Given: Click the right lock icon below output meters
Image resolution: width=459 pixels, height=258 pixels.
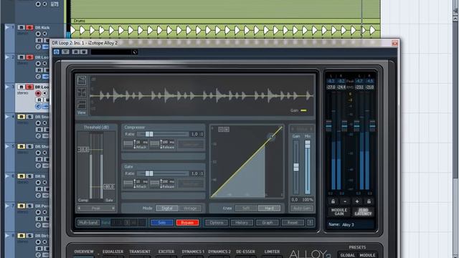Looking at the screenshot, I should point(369,201).
